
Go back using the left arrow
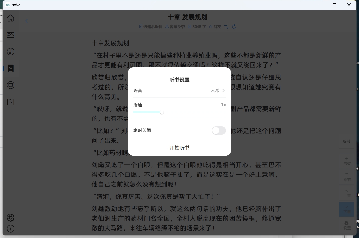27,21
